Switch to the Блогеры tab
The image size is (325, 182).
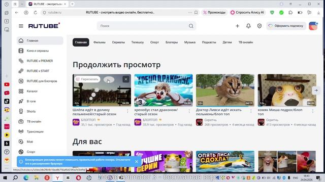172,42
